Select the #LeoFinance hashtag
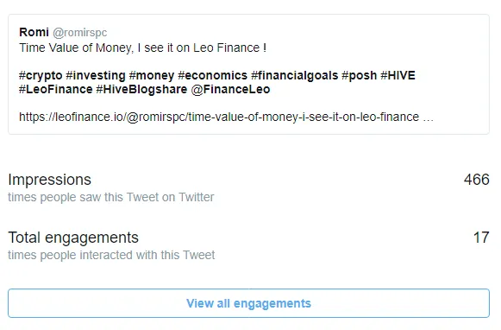The height and width of the screenshot is (330, 501). (56, 89)
